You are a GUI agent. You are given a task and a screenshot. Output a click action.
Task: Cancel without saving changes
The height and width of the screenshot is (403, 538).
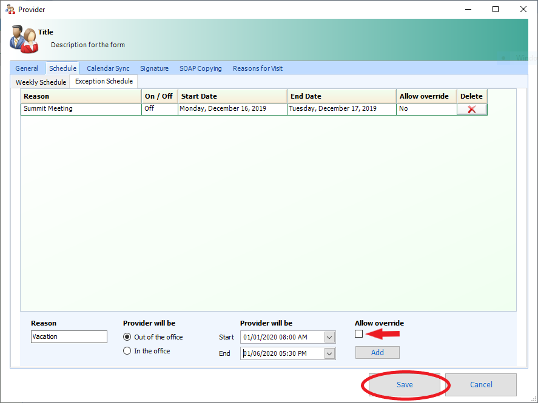pyautogui.click(x=480, y=384)
